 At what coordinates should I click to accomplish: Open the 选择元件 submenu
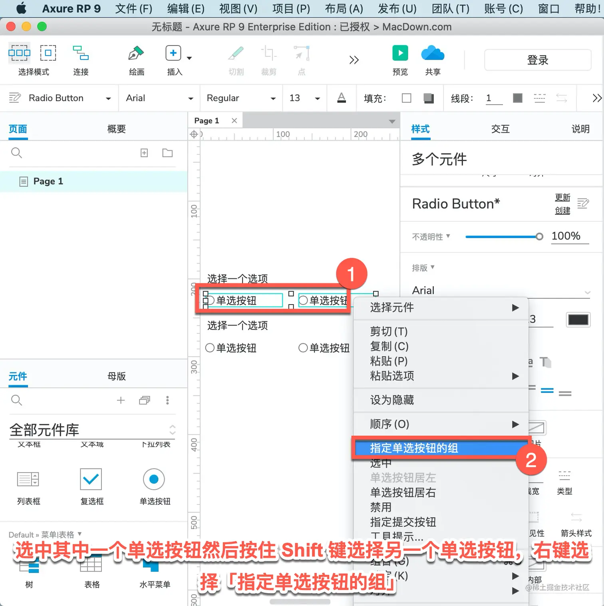[441, 307]
